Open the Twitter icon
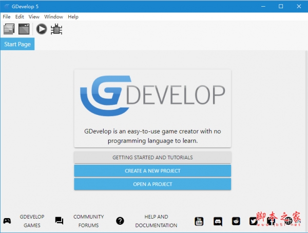This screenshot has height=233, width=308. 254,221
